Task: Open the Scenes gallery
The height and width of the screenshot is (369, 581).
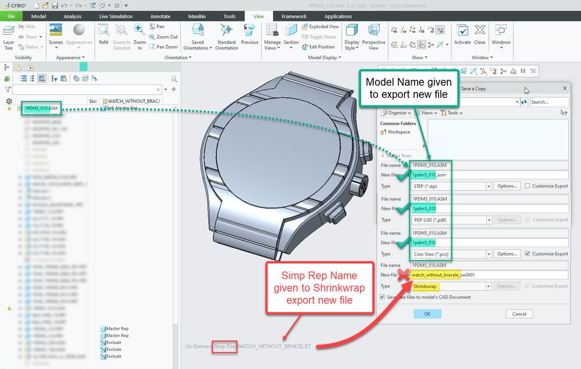Action: click(56, 36)
